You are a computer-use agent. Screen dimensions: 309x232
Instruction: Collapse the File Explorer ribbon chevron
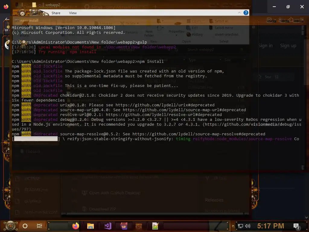click(x=239, y=13)
